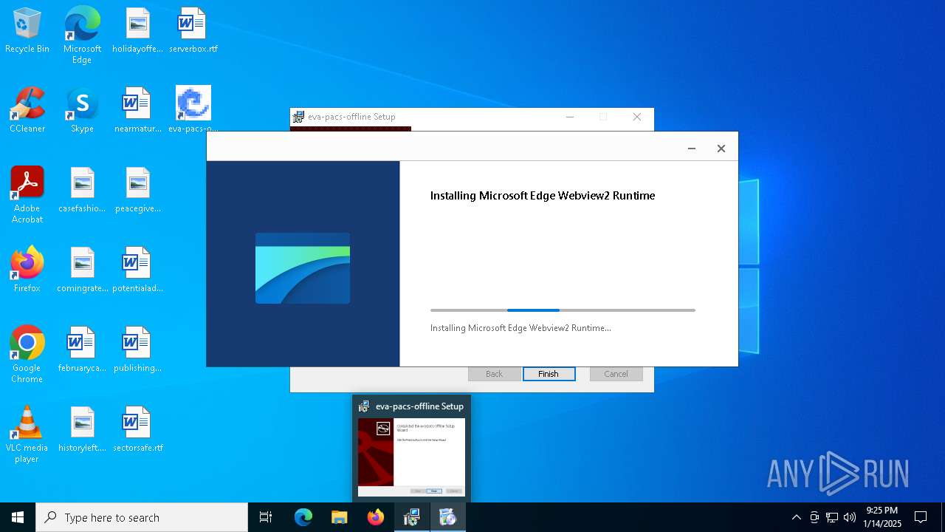This screenshot has width=945, height=532.
Task: Select the februaryca... Word document
Action: coord(82,350)
